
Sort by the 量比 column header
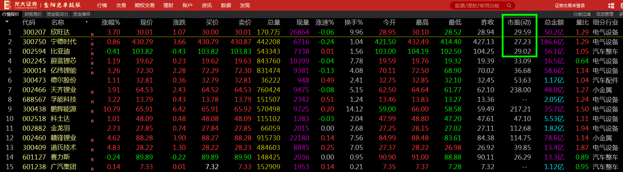(582, 22)
